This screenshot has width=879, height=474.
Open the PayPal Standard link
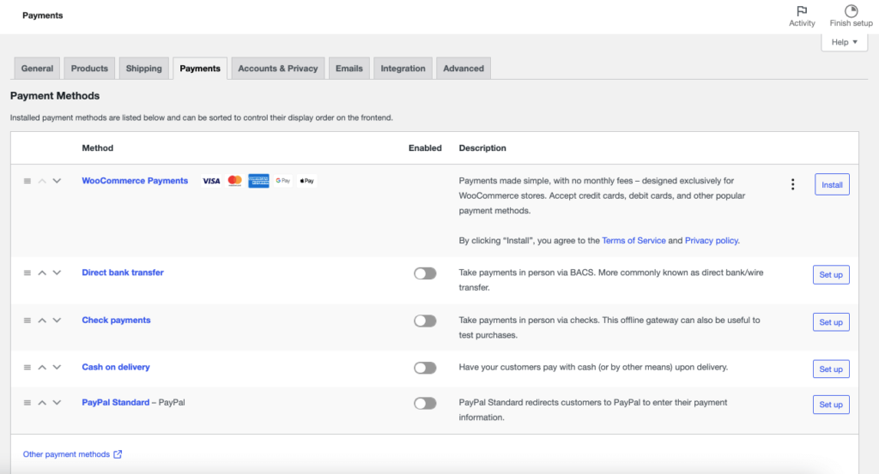116,402
